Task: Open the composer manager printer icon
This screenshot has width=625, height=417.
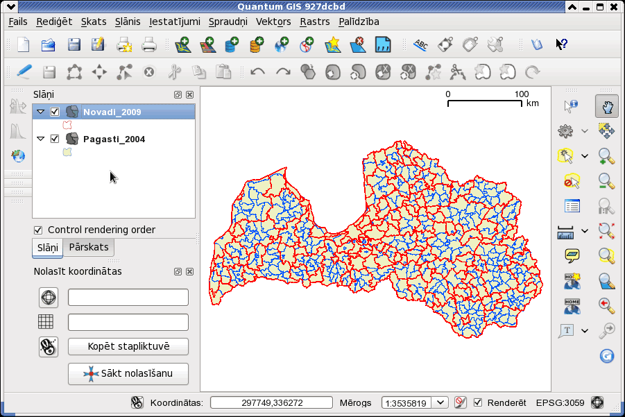Action: (149, 44)
